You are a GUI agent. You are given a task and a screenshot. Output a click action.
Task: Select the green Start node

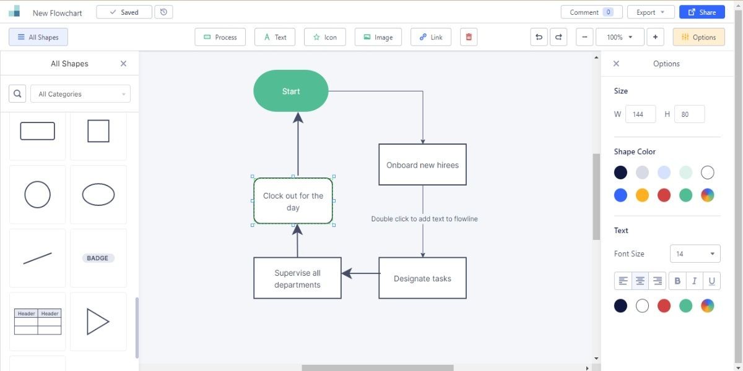(x=291, y=91)
